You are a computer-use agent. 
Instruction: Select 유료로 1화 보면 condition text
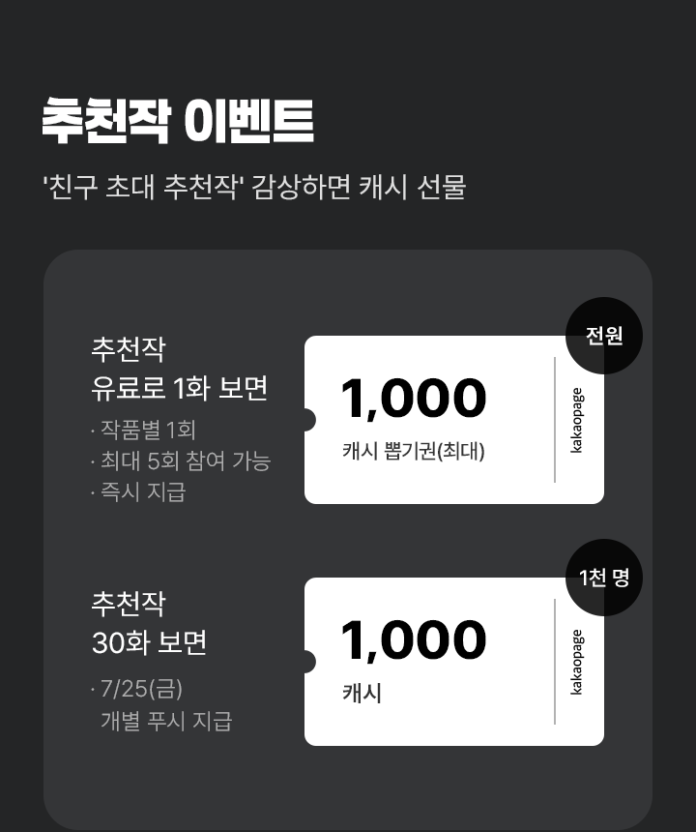pyautogui.click(x=180, y=388)
